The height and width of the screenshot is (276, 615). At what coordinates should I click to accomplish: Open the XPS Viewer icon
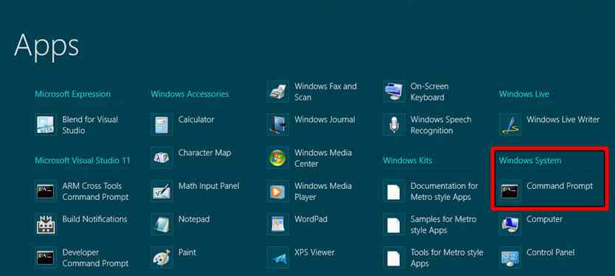[x=278, y=258]
